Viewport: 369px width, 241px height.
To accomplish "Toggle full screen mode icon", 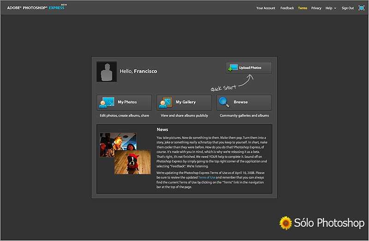I will 362,8.
